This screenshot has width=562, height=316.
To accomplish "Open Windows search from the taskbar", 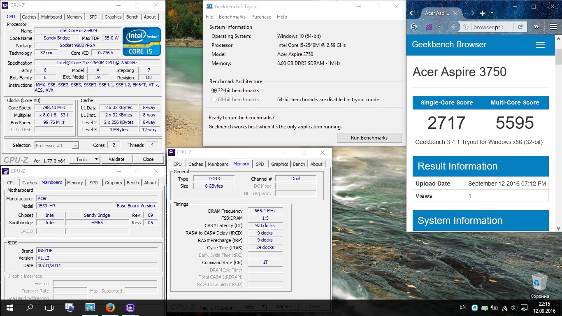I will [x=30, y=307].
